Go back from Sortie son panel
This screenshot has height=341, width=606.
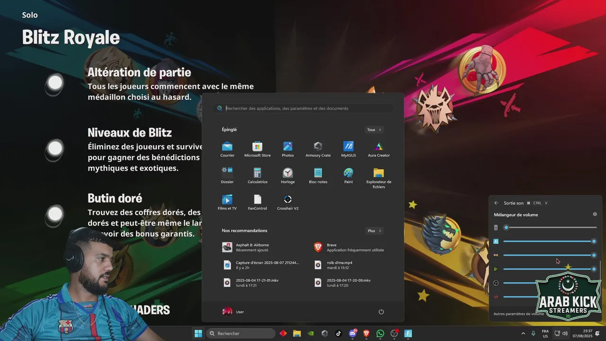[x=496, y=203]
